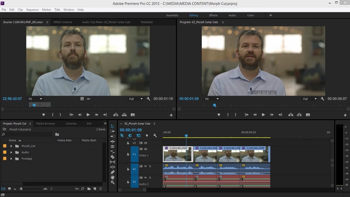Switch to Assembly workspace

[x=172, y=15]
